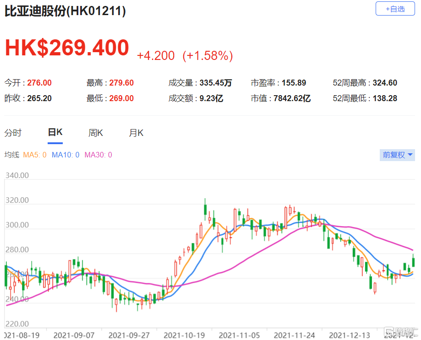Click the highest green candlestick near 324
This screenshot has width=421, height=340.
coord(205,209)
